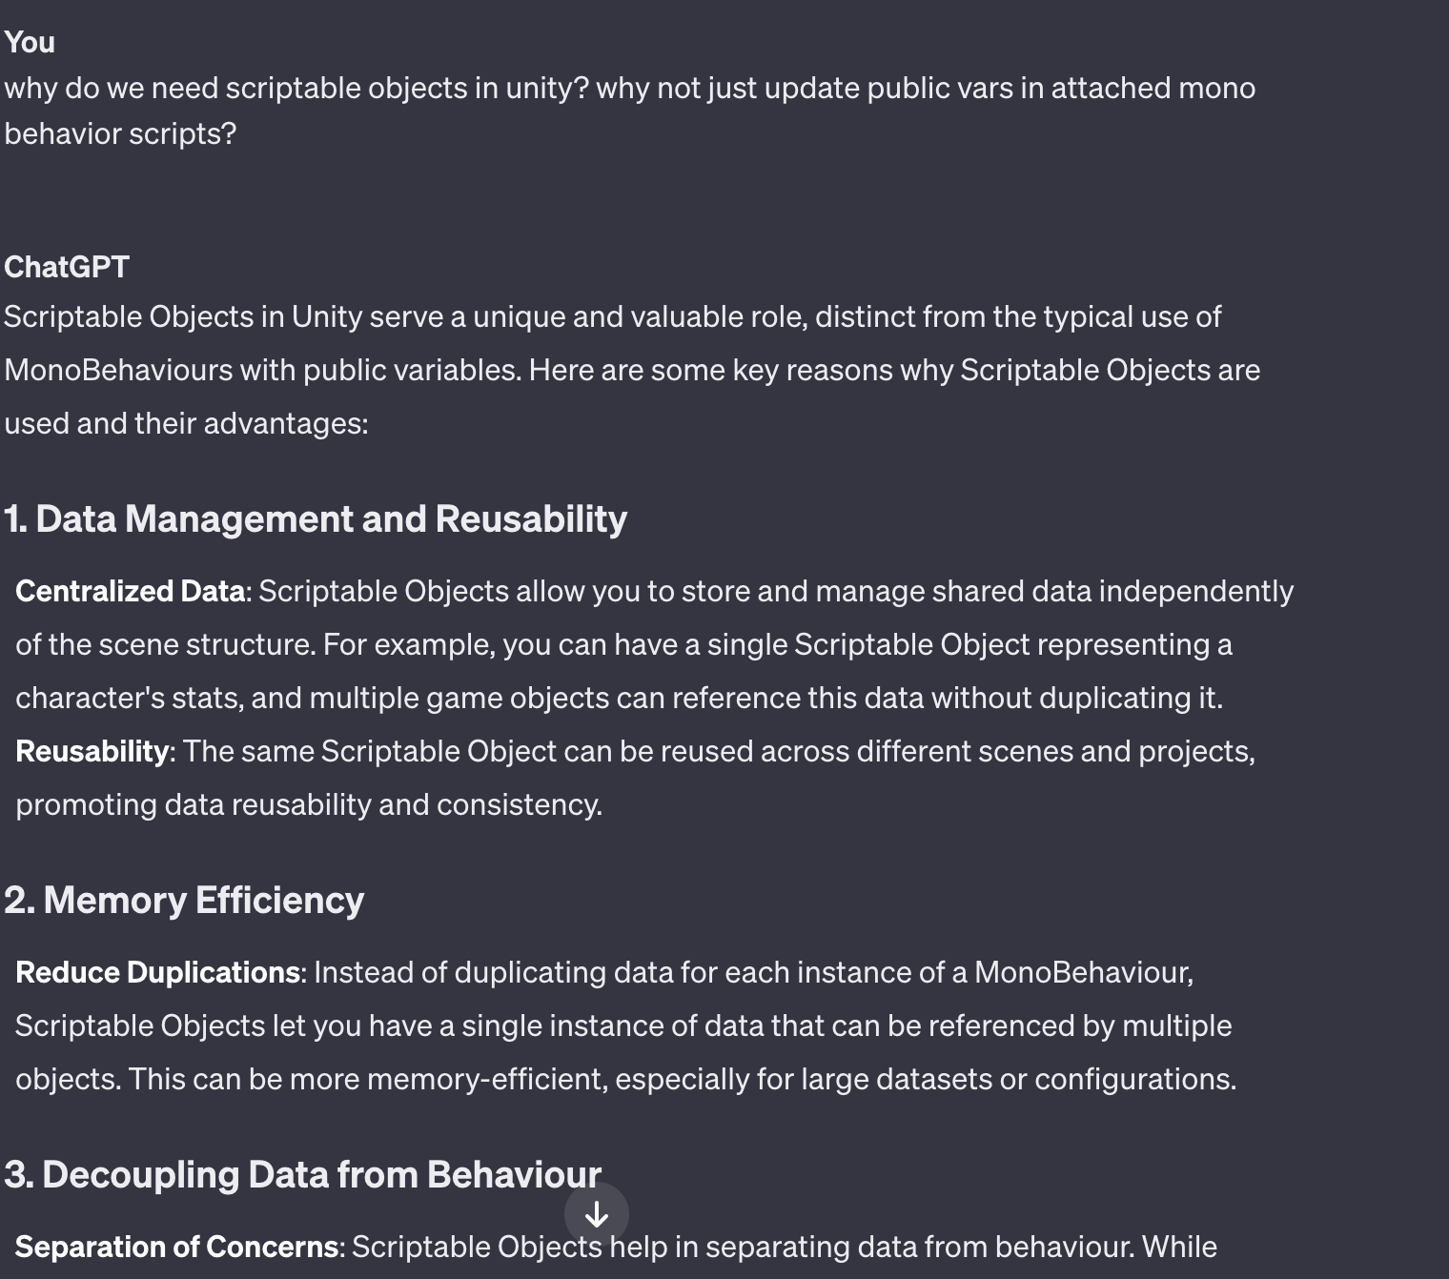Click the bold "Centralized Data" term
Viewport: 1449px width, 1279px height.
click(131, 592)
